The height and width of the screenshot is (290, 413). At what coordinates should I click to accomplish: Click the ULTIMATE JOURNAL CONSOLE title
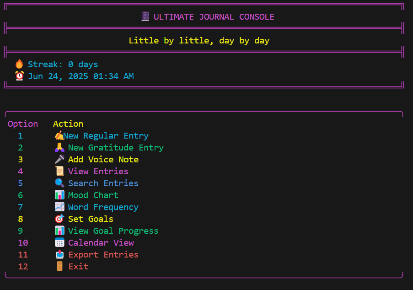point(214,17)
